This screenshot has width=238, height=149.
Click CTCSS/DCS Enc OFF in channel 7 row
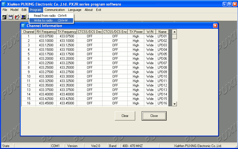click(x=115, y=63)
